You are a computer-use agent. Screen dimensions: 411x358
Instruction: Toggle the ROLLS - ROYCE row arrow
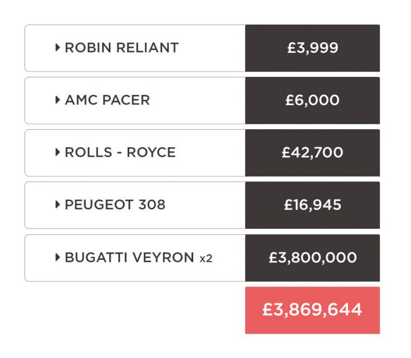pos(58,153)
